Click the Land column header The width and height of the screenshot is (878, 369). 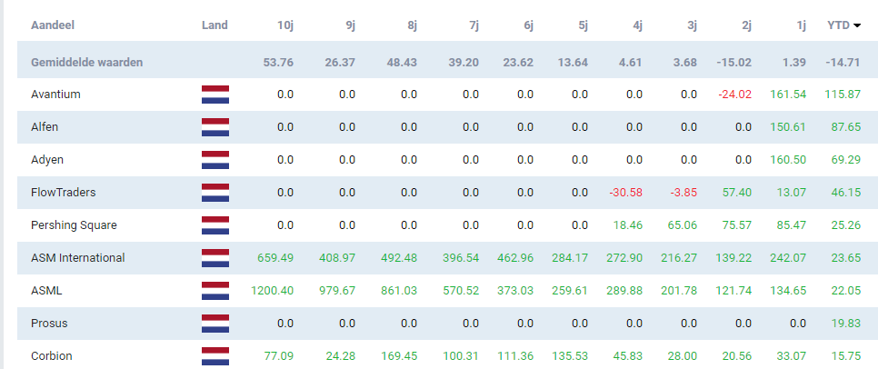(x=215, y=25)
